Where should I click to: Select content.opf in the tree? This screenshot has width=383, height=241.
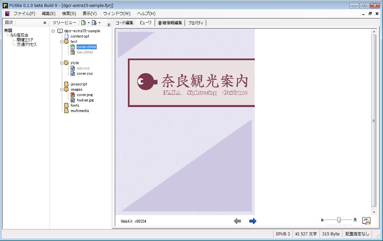(x=80, y=36)
